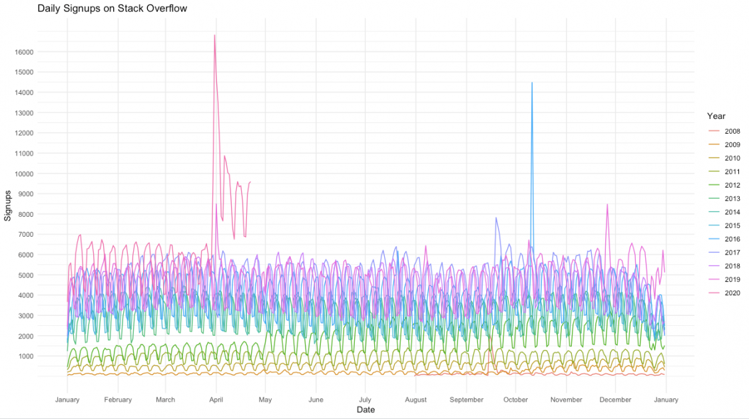Click y-axis value 4000
The height and width of the screenshot is (419, 749).
(x=26, y=295)
